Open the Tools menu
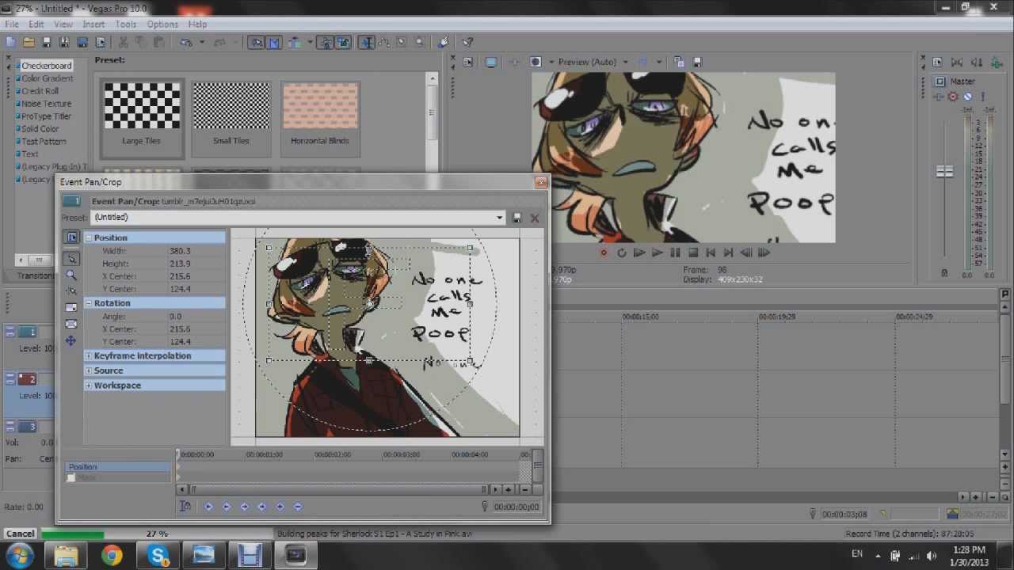Viewport: 1014px width, 570px height. click(x=126, y=25)
